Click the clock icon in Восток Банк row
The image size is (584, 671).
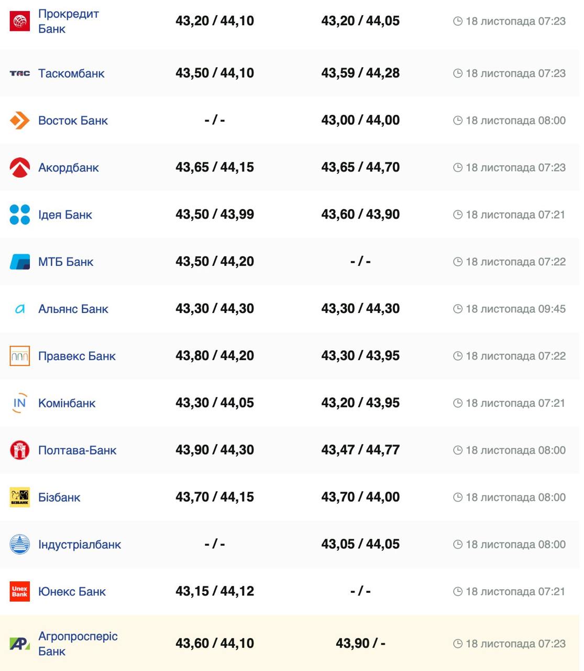(458, 121)
